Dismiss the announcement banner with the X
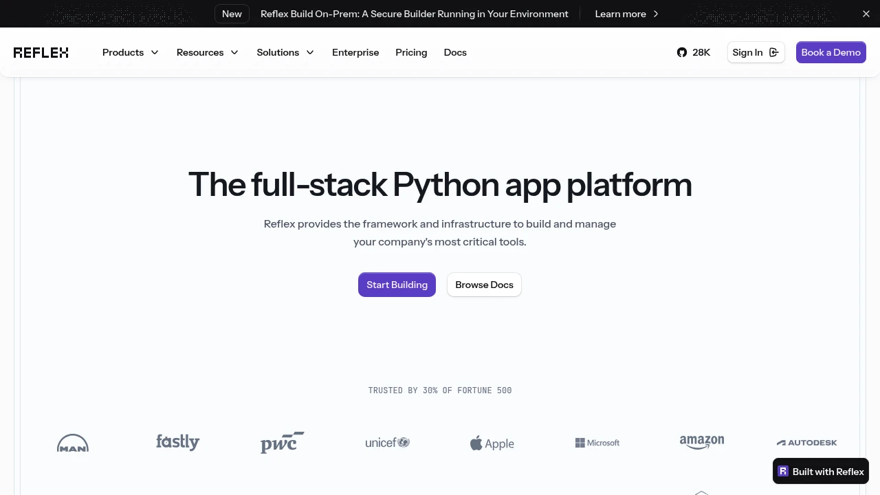Viewport: 880px width, 495px height. (866, 14)
